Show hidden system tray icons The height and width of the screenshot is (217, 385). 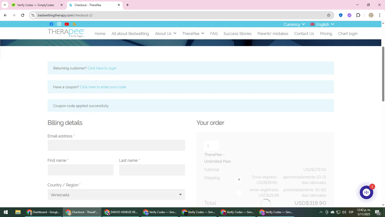click(321, 212)
